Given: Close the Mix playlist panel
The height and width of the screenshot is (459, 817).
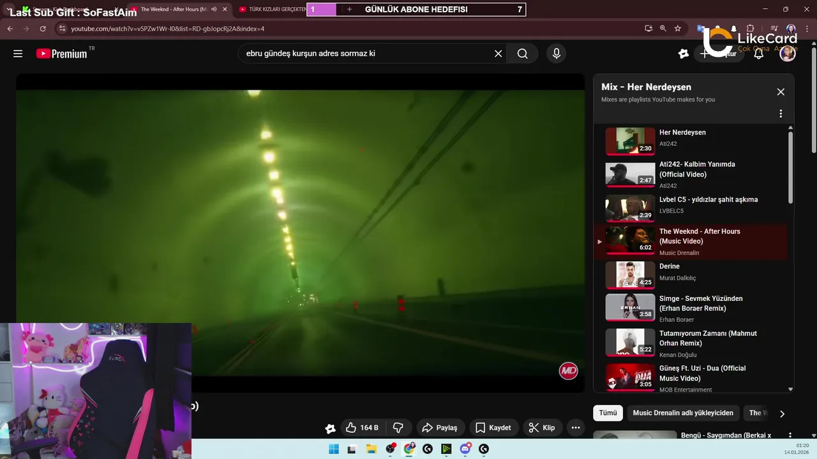Looking at the screenshot, I should [781, 92].
